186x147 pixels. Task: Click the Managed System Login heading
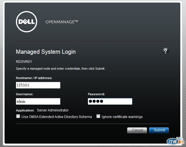(x=46, y=52)
